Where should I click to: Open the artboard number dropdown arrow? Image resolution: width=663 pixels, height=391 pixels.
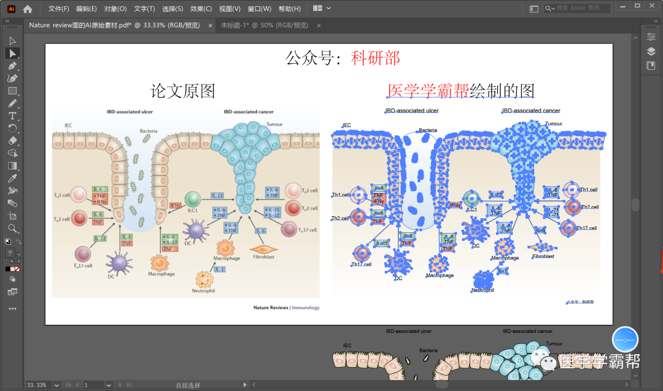click(109, 385)
